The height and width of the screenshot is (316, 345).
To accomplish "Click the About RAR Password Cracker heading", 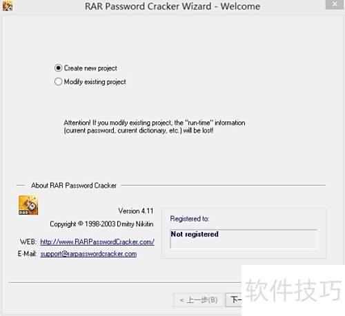I will coord(74,186).
